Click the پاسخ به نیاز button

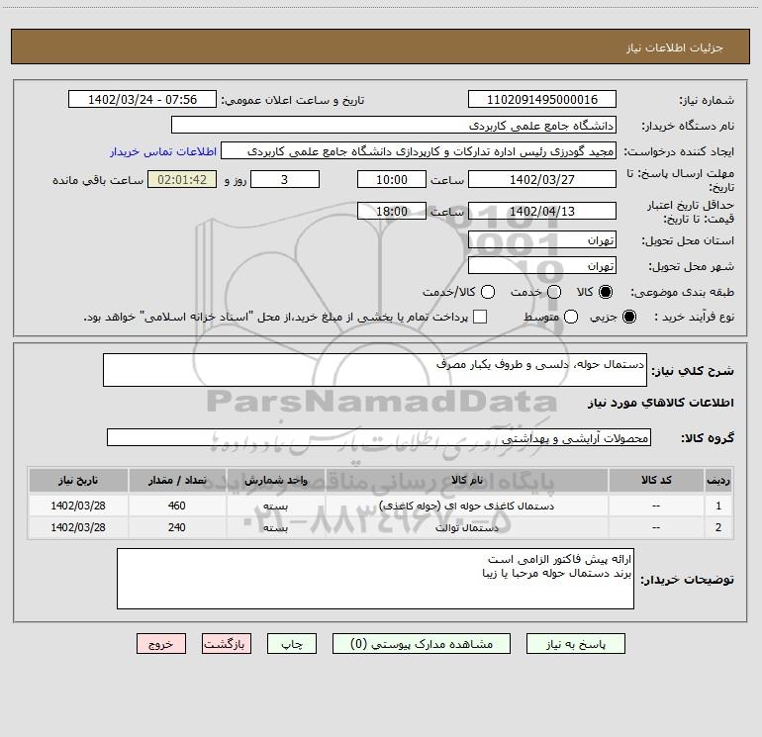pos(575,644)
